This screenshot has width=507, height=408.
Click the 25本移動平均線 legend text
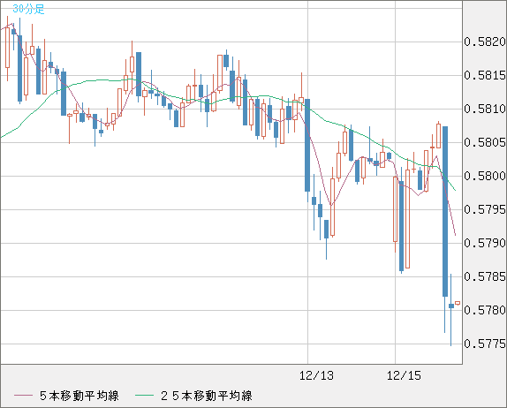[x=207, y=396]
